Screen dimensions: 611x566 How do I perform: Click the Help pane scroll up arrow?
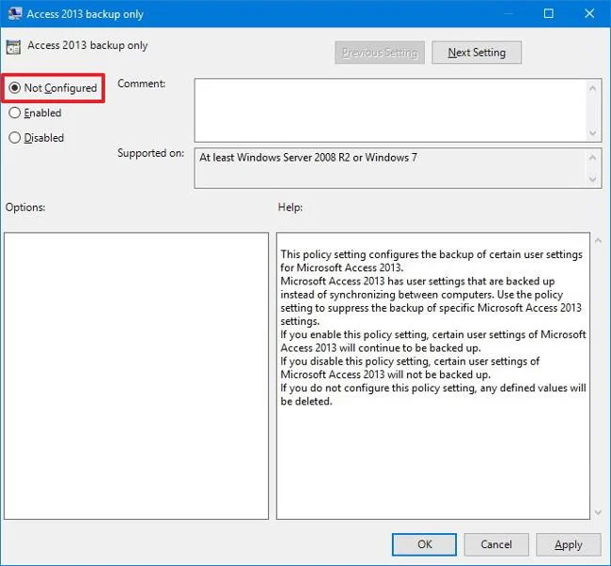598,241
